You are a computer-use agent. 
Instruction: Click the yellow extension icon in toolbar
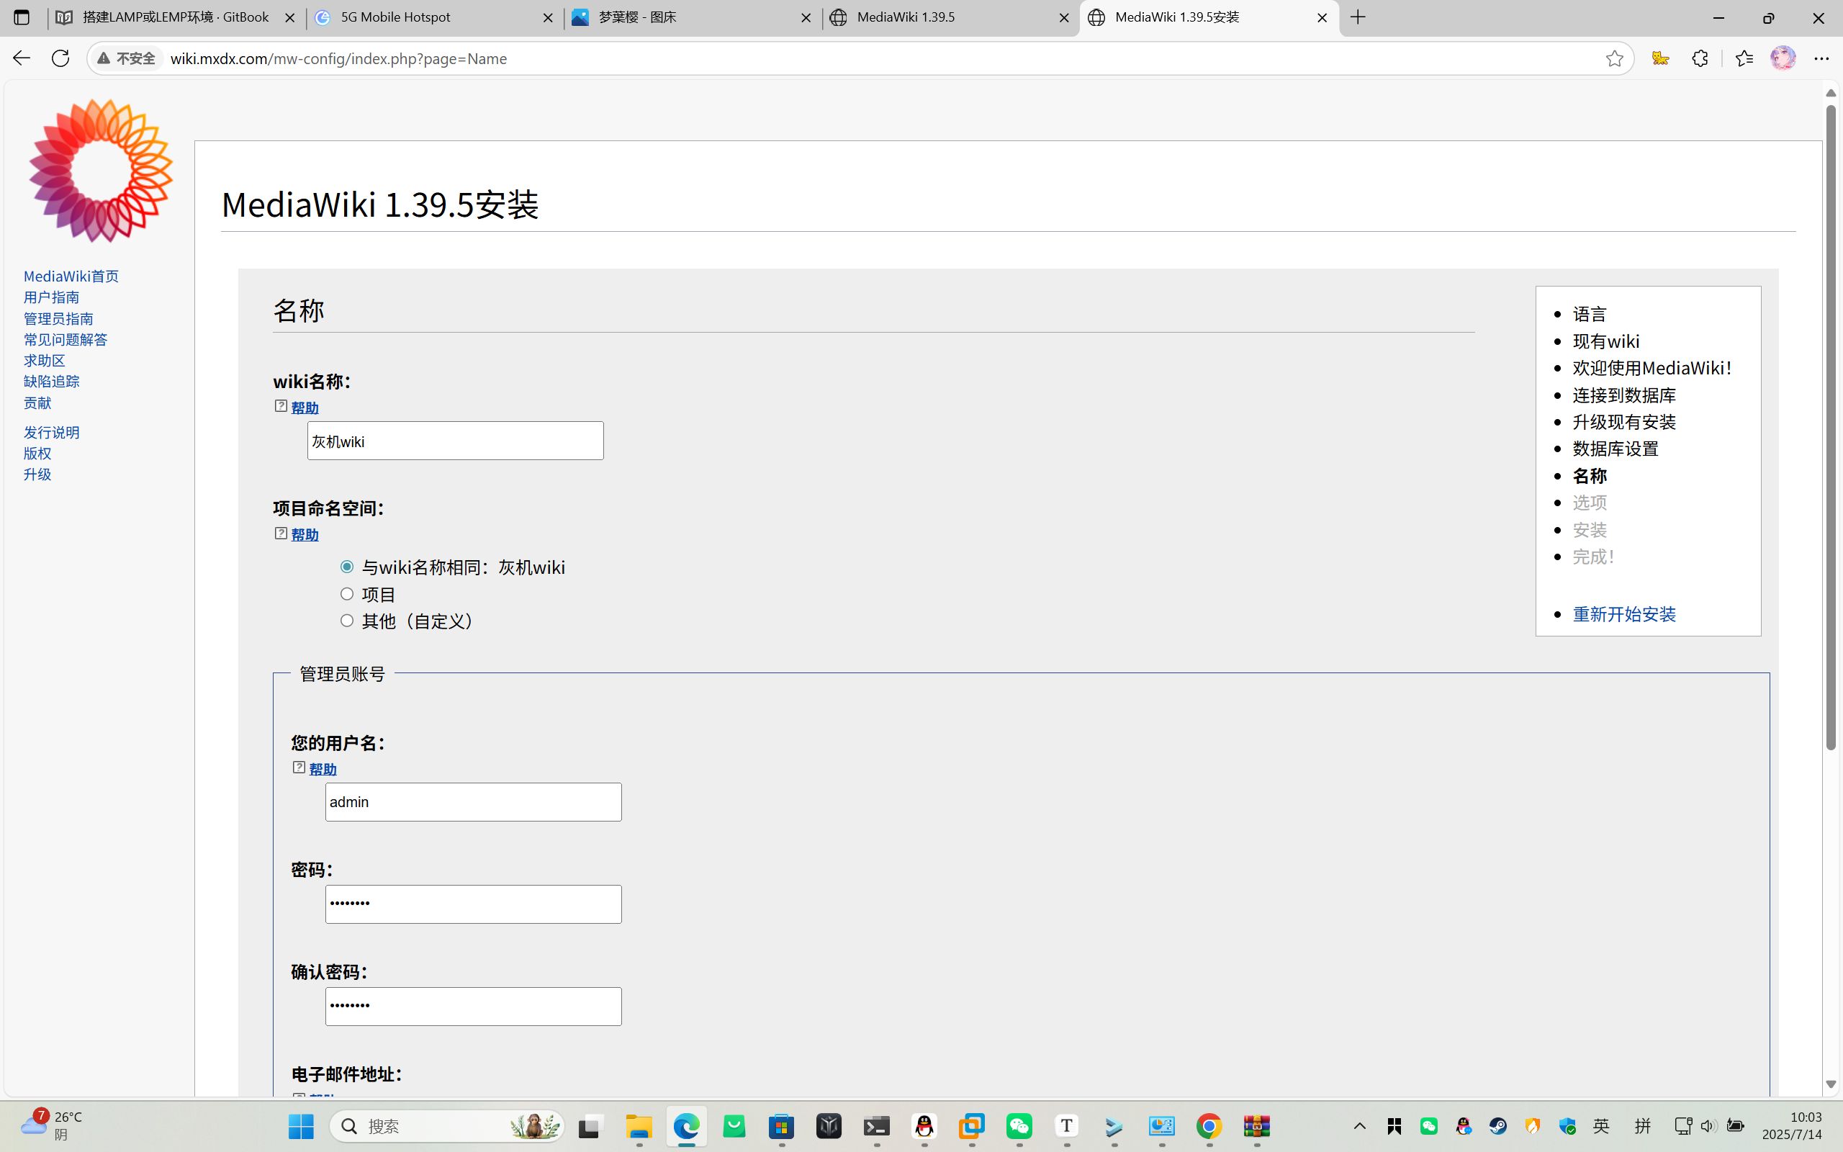[1660, 58]
